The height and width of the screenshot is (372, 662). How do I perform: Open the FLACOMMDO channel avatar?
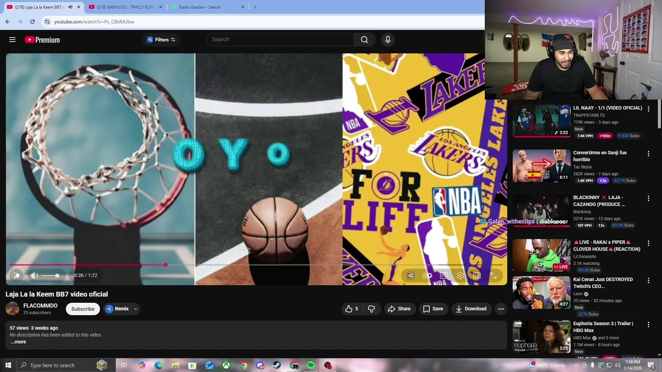[x=12, y=308]
